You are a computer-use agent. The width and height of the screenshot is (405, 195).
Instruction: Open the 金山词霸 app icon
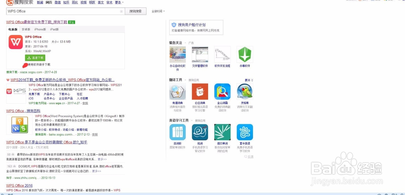tap(222, 92)
